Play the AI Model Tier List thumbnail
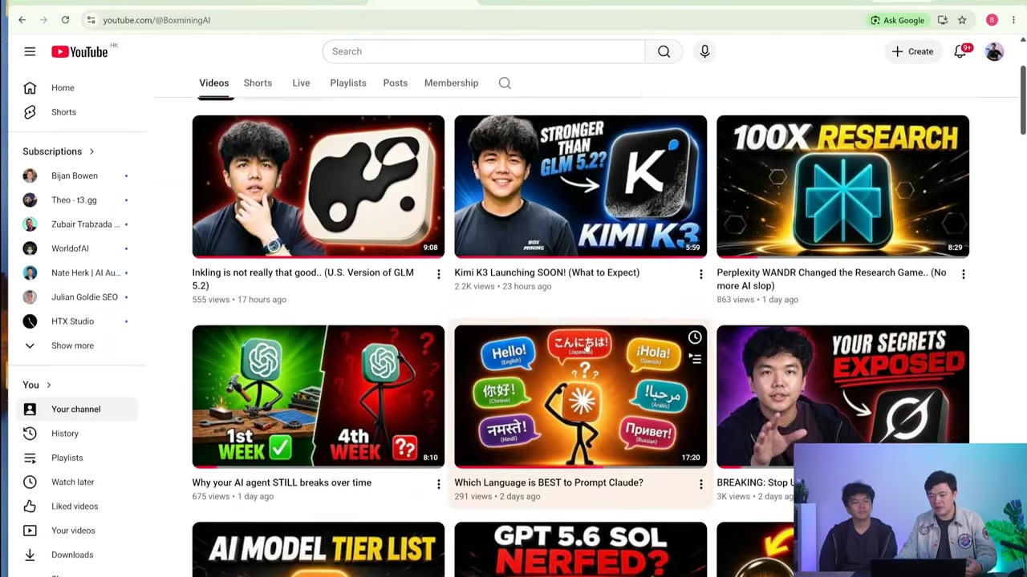1027x577 pixels. point(319,550)
